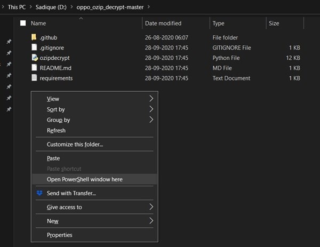
Task: Open the chevron after This PC in the path
Action: click(30, 7)
